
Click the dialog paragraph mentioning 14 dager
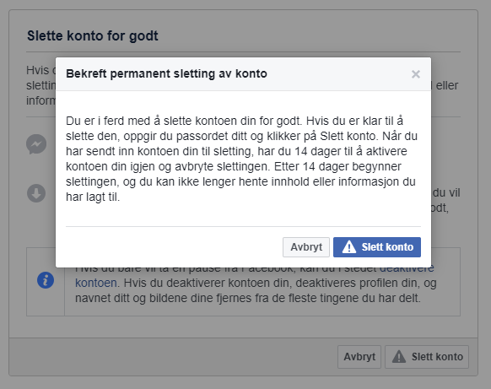click(x=241, y=159)
